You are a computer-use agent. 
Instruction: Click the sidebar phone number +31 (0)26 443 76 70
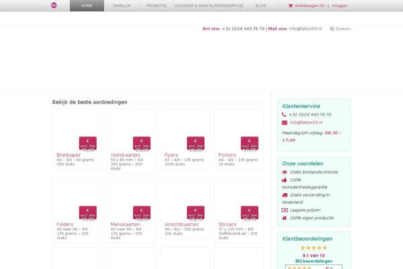pyautogui.click(x=310, y=114)
